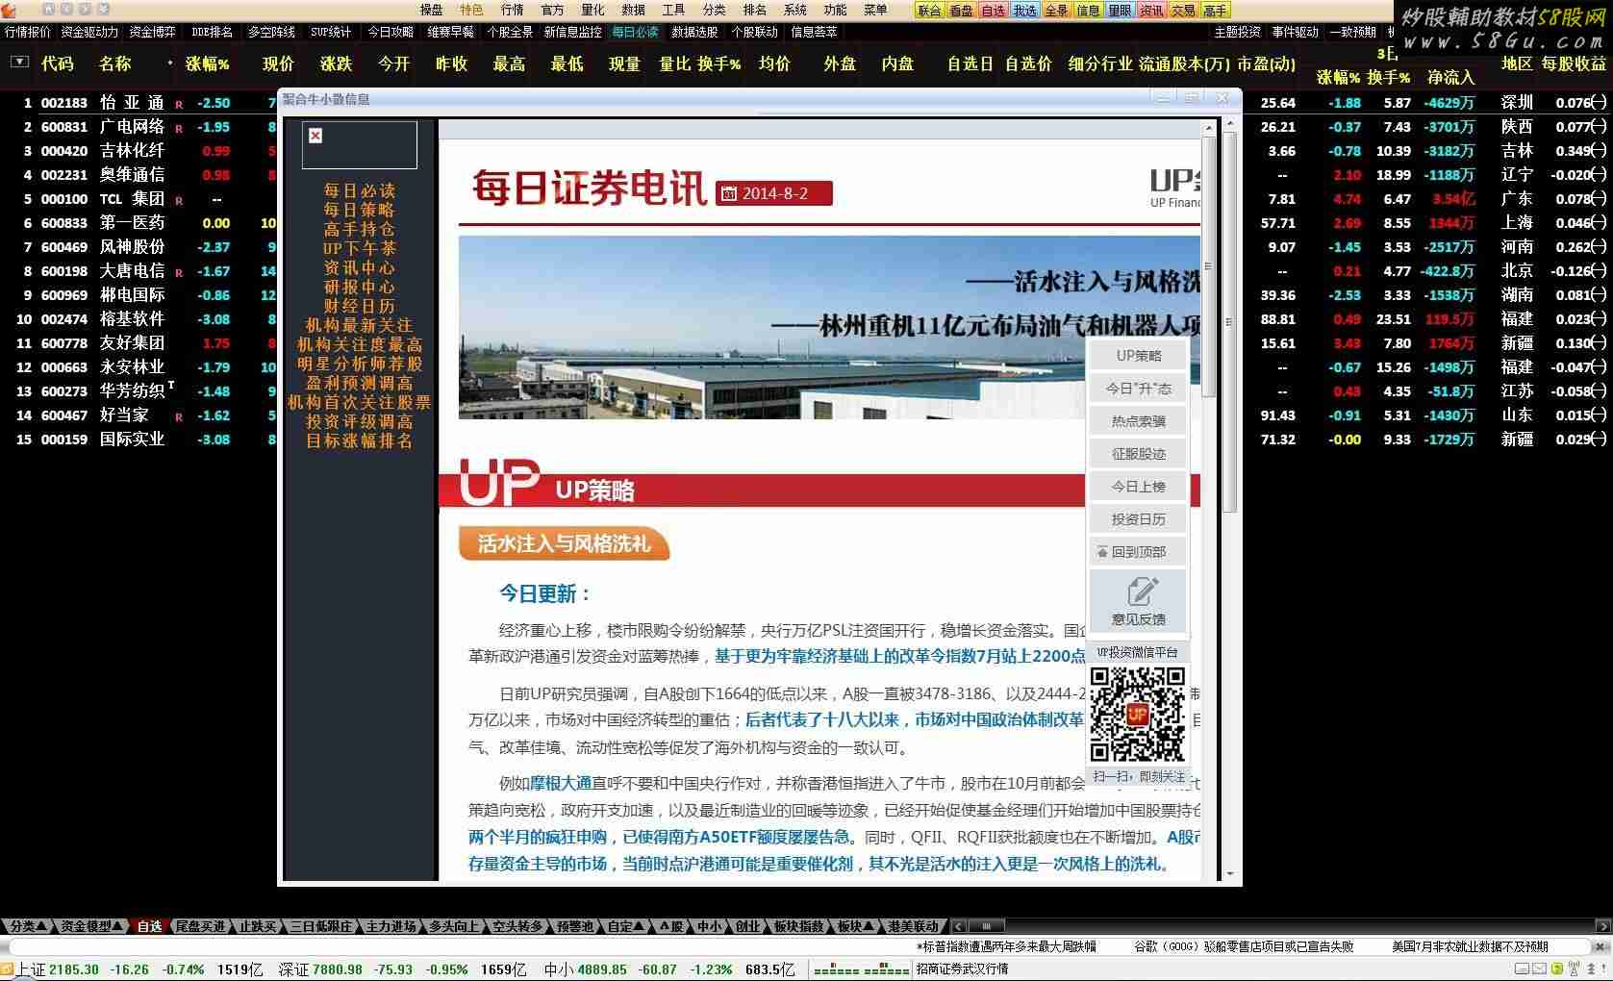The width and height of the screenshot is (1613, 981).
Task: Open the 系统 menu
Action: (x=794, y=10)
